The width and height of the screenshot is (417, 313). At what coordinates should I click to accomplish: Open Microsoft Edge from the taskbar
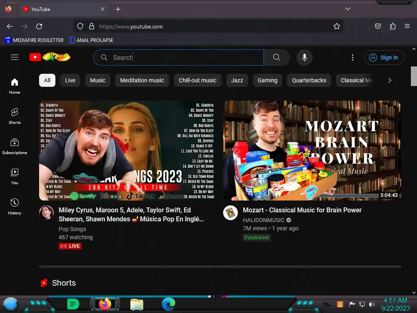tap(169, 304)
